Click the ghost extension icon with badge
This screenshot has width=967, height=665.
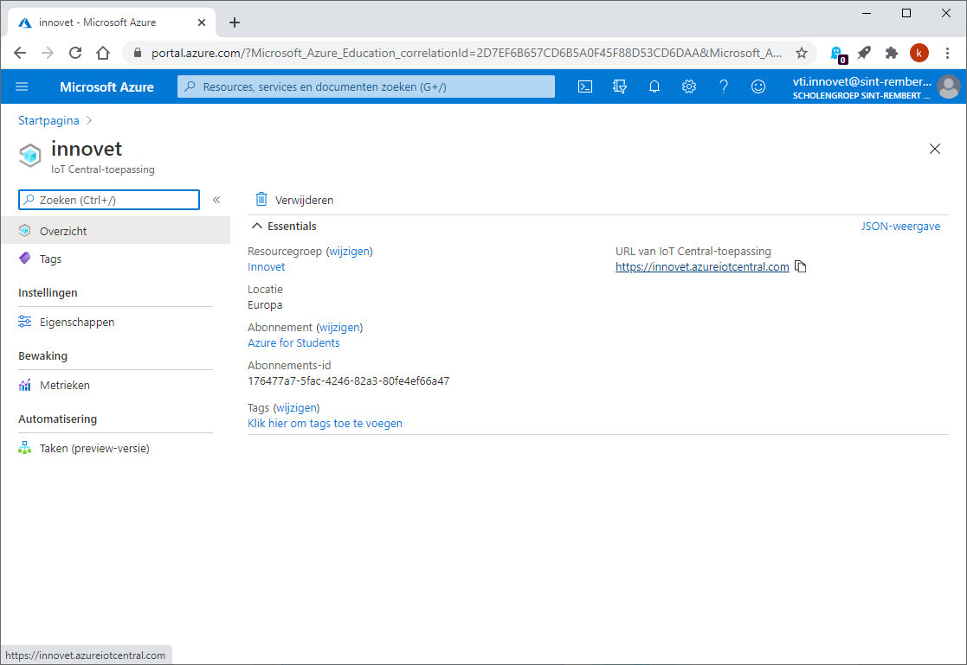pos(837,54)
